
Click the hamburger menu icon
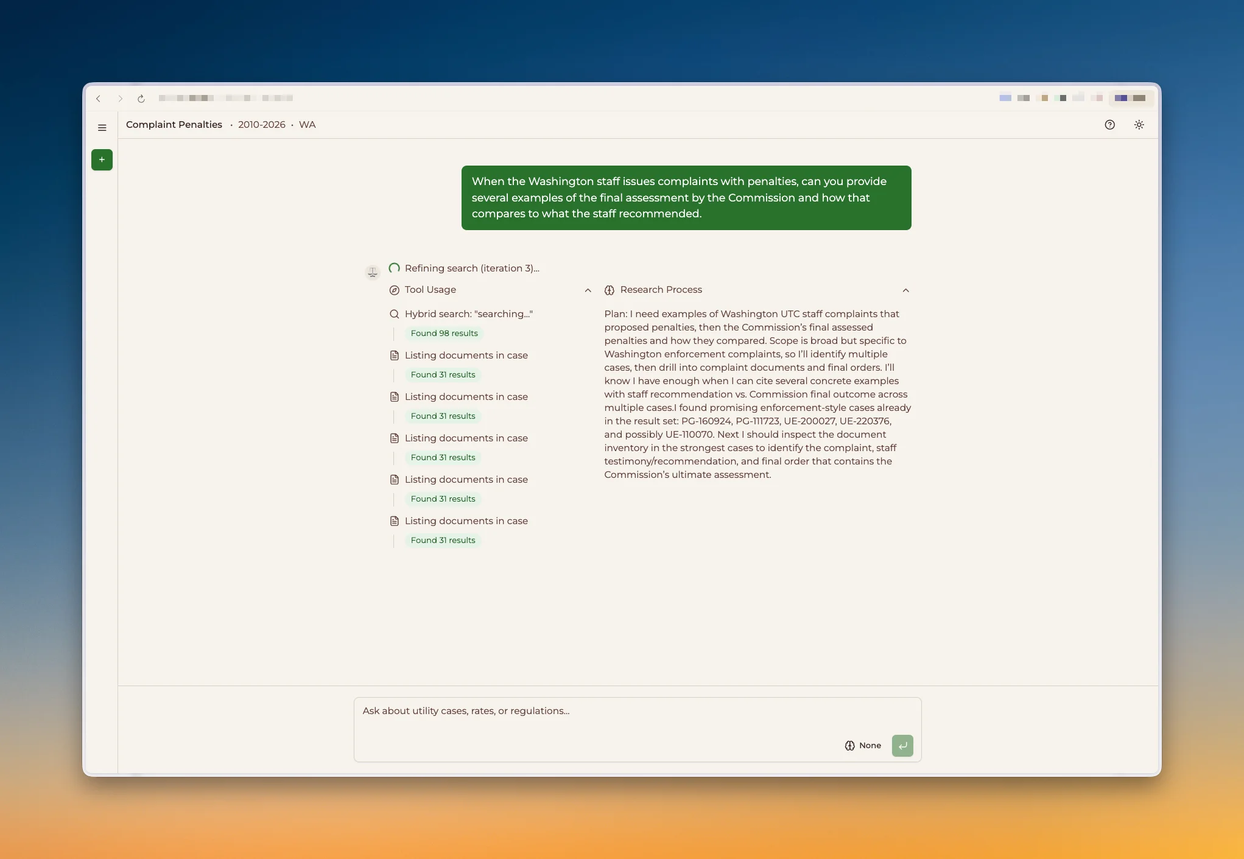102,127
